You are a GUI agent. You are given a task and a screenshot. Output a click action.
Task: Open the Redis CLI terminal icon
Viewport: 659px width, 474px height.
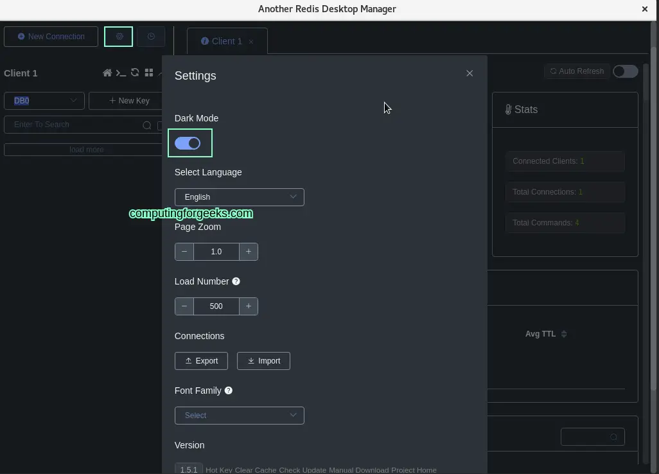[121, 73]
